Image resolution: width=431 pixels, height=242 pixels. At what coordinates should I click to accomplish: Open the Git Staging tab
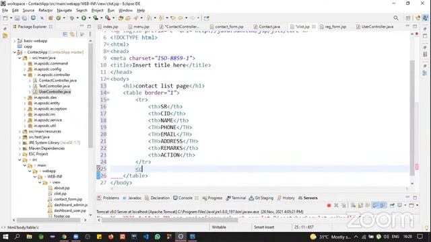(x=261, y=198)
